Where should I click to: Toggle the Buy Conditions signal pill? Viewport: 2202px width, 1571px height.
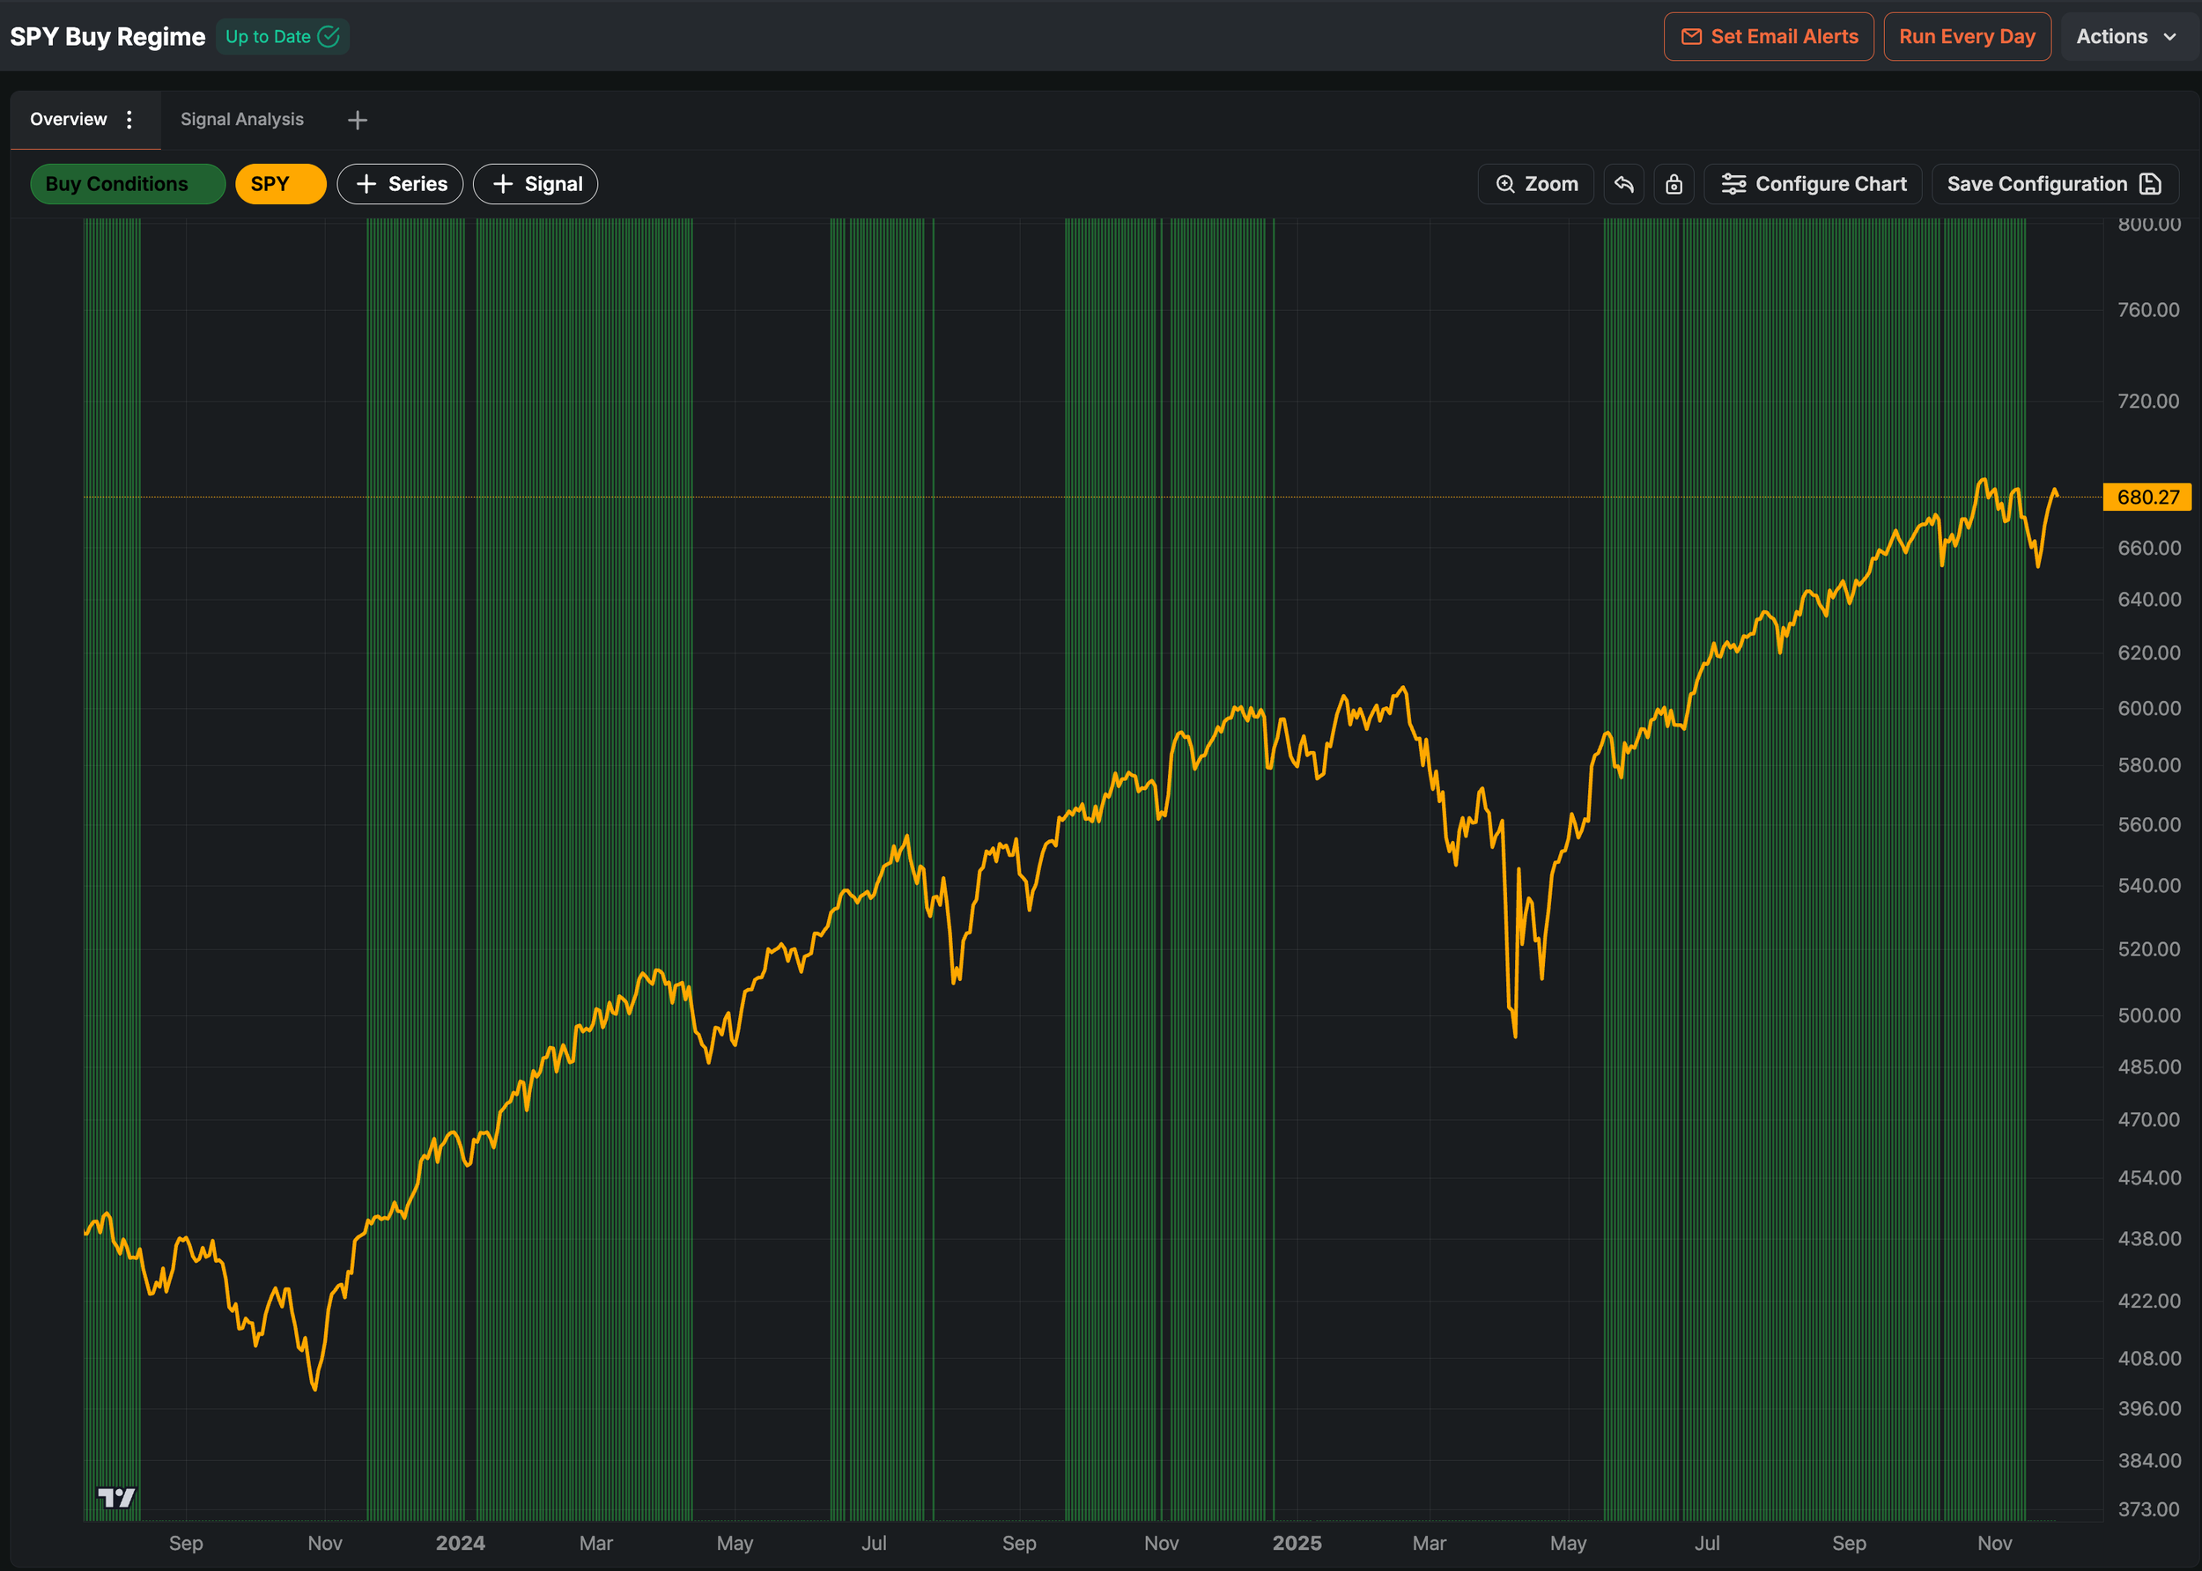(127, 184)
